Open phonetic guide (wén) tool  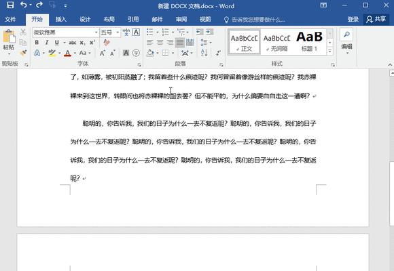[126, 32]
